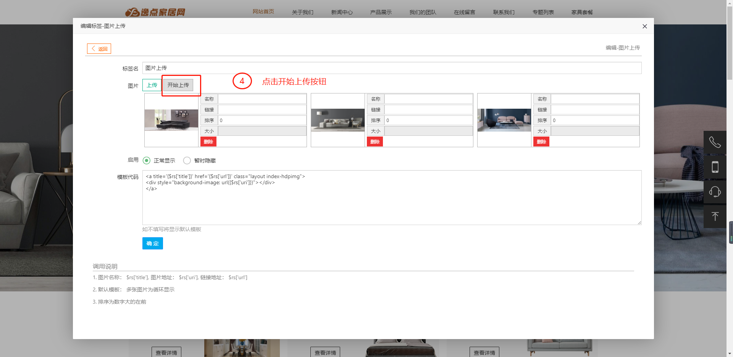The height and width of the screenshot is (357, 733).
Task: Select the 正常显示 radio option
Action: [x=159, y=161]
